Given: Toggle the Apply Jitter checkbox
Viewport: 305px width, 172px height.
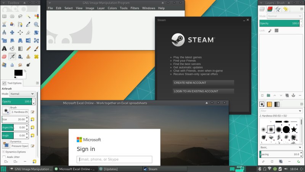Looking at the screenshot, I should [4, 157].
